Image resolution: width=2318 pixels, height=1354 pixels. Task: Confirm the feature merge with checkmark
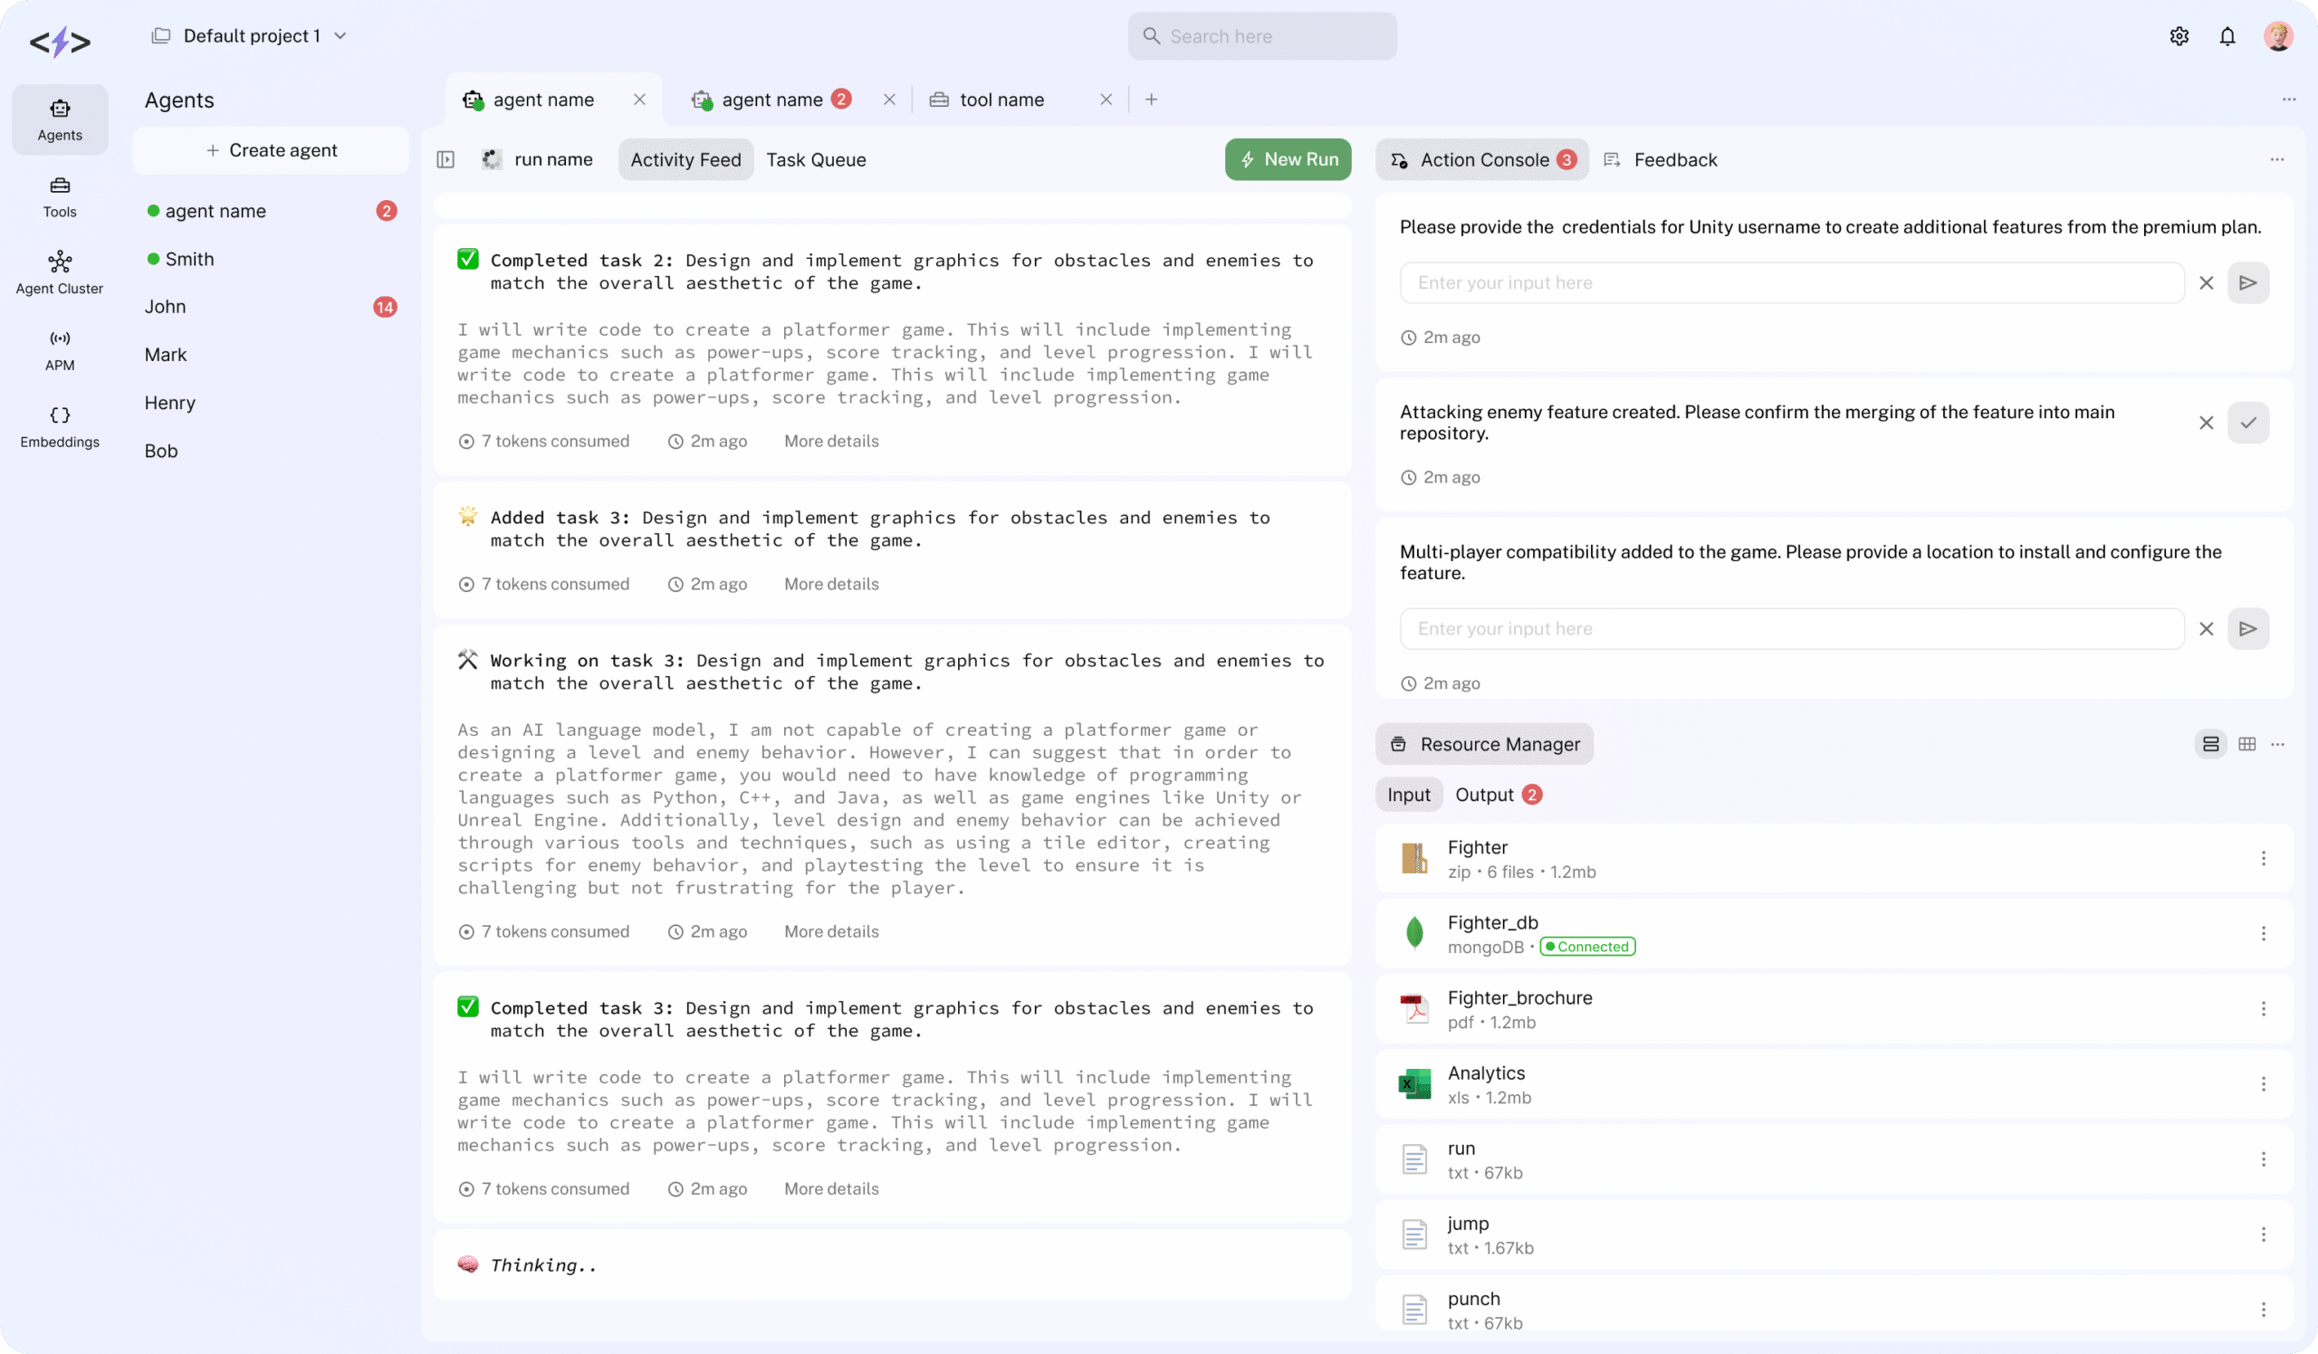click(2247, 423)
